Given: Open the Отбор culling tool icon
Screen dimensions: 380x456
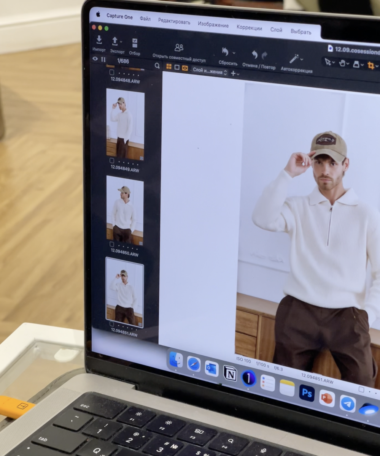Looking at the screenshot, I should [135, 43].
